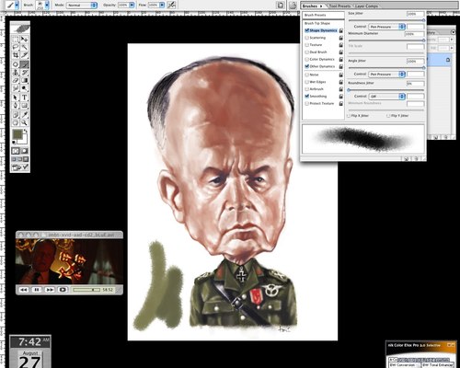
Task: Open Size Jitter Control Pen Pressure dropdown
Action: coord(387,27)
